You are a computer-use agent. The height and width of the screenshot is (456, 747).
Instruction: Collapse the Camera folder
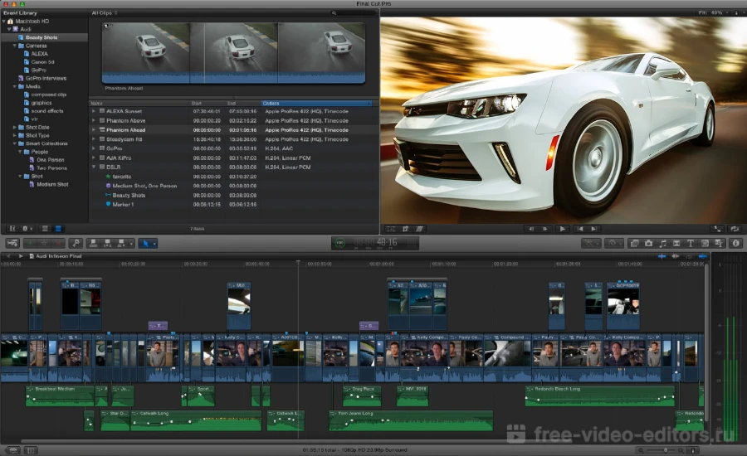[x=15, y=46]
